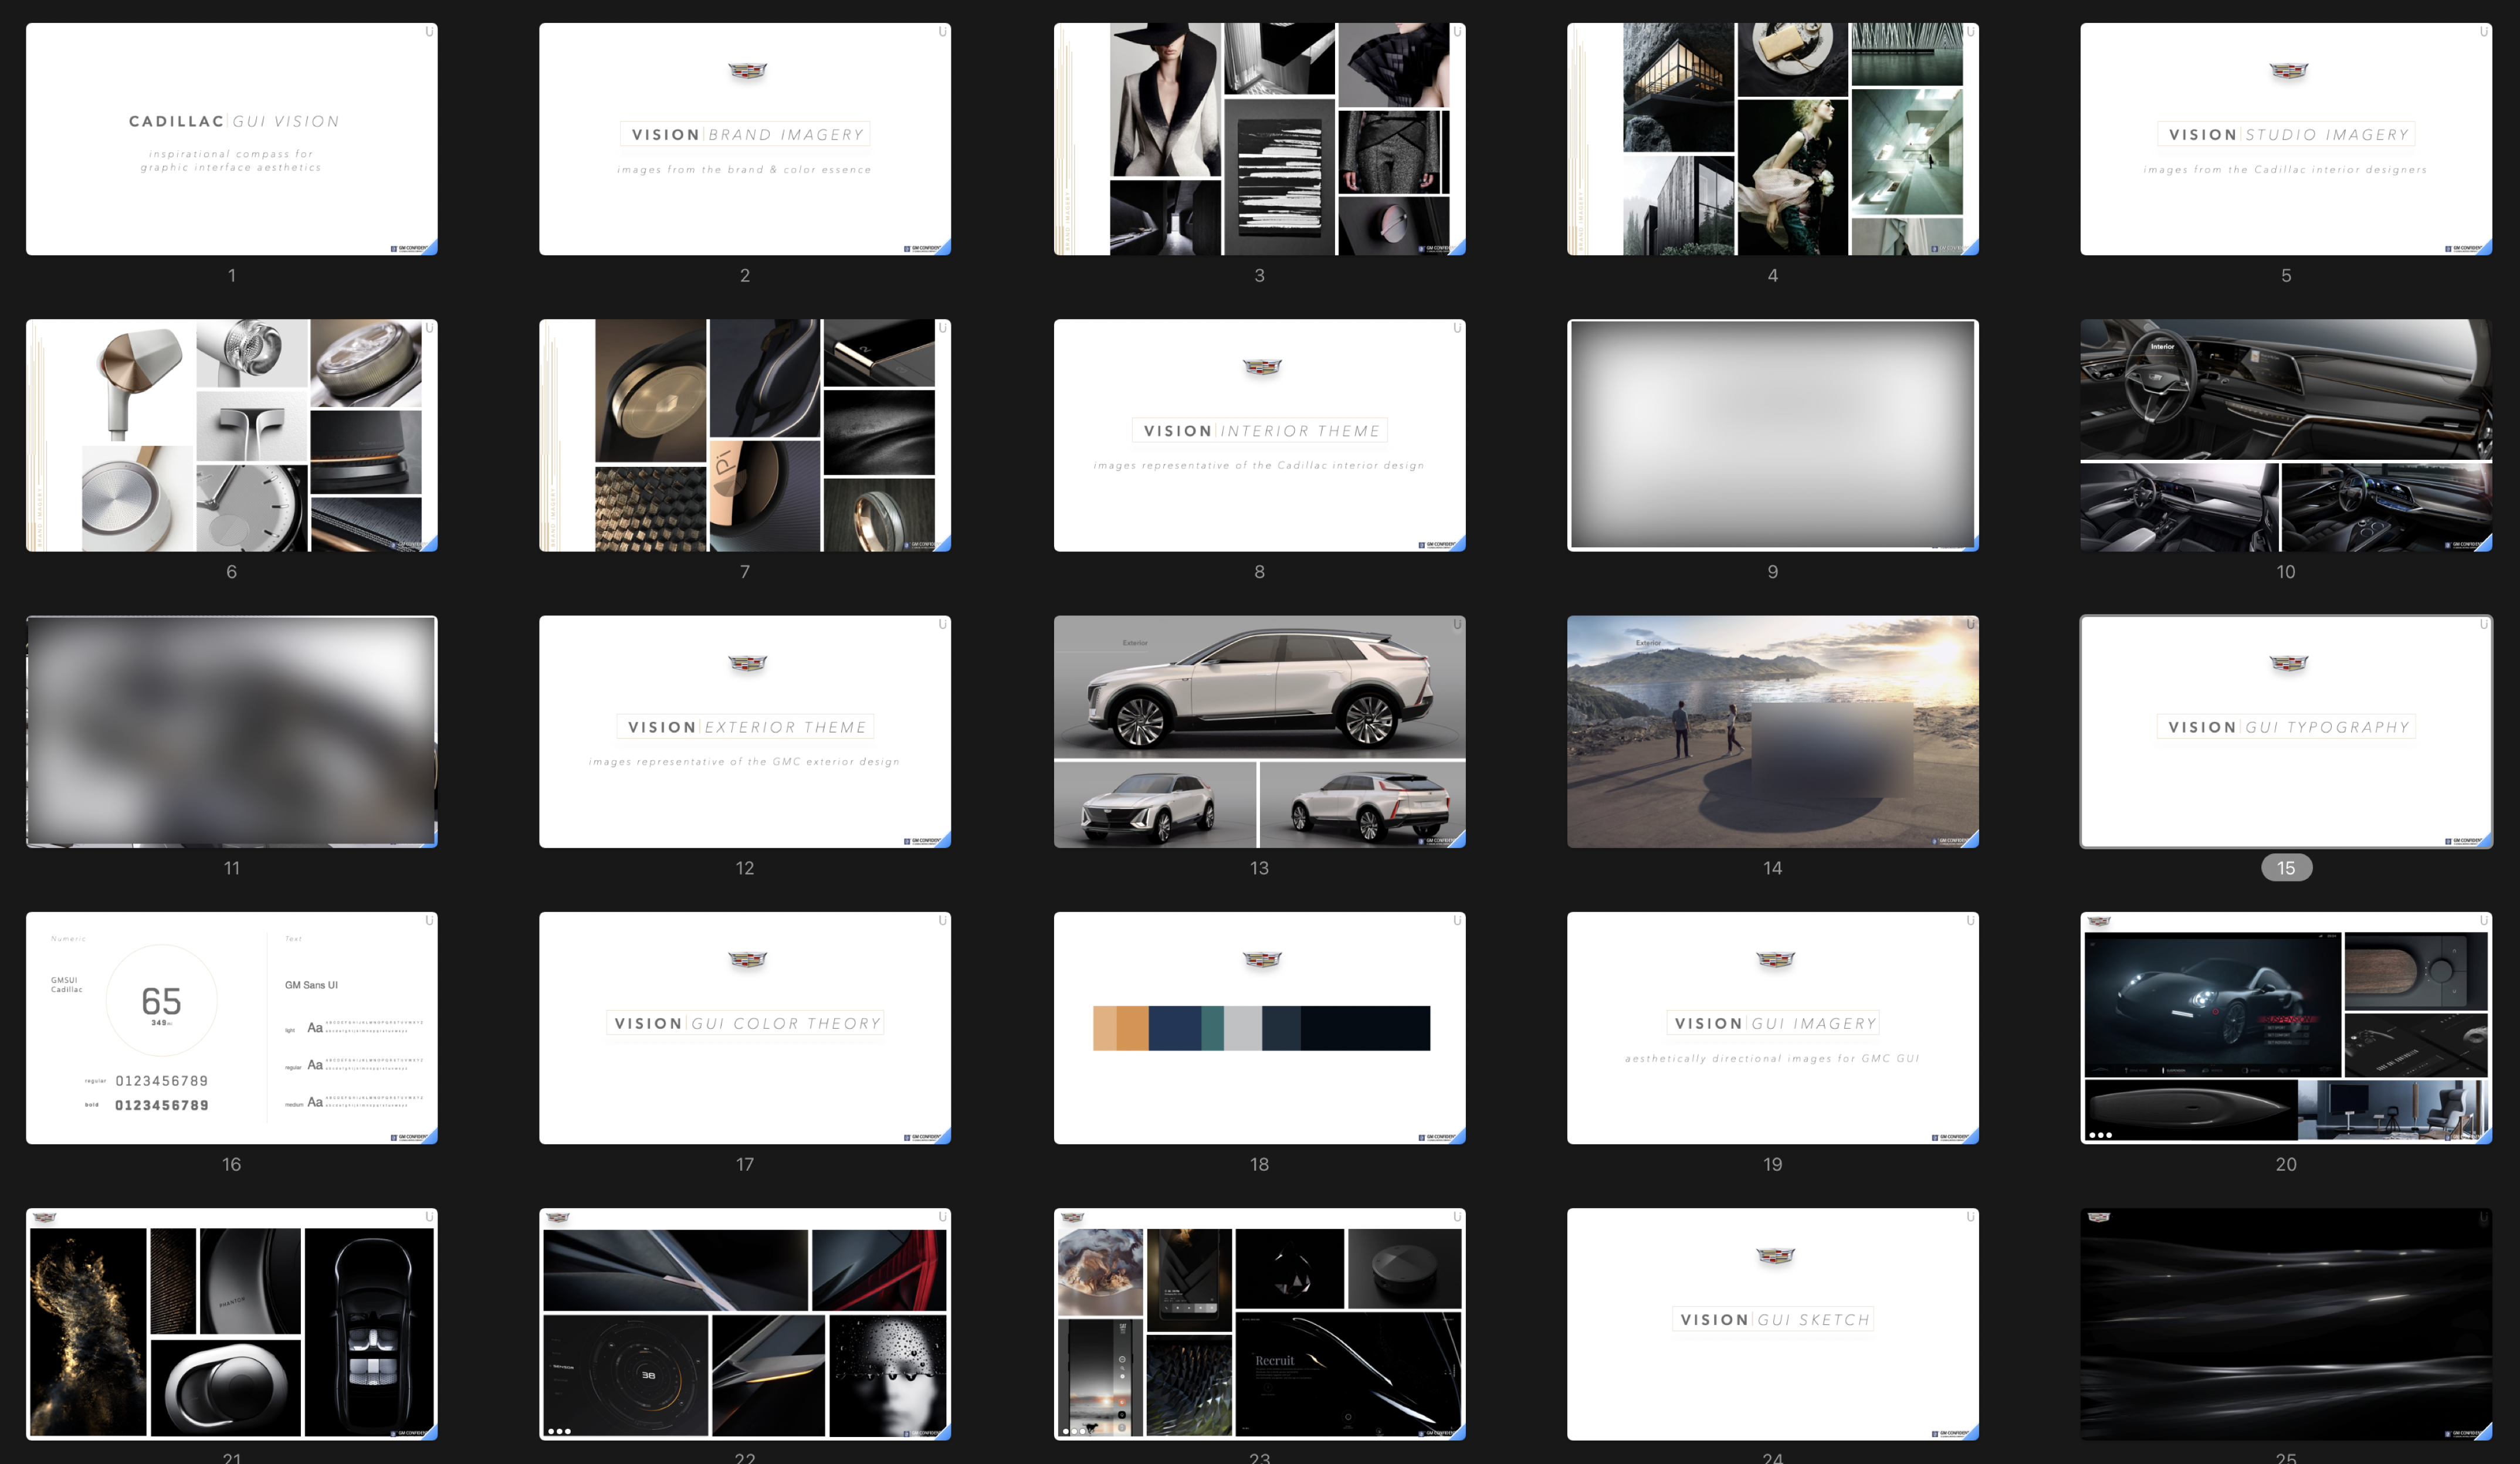Click the build dots indicator on slide 20
The image size is (2520, 1464).
pyautogui.click(x=2100, y=1135)
